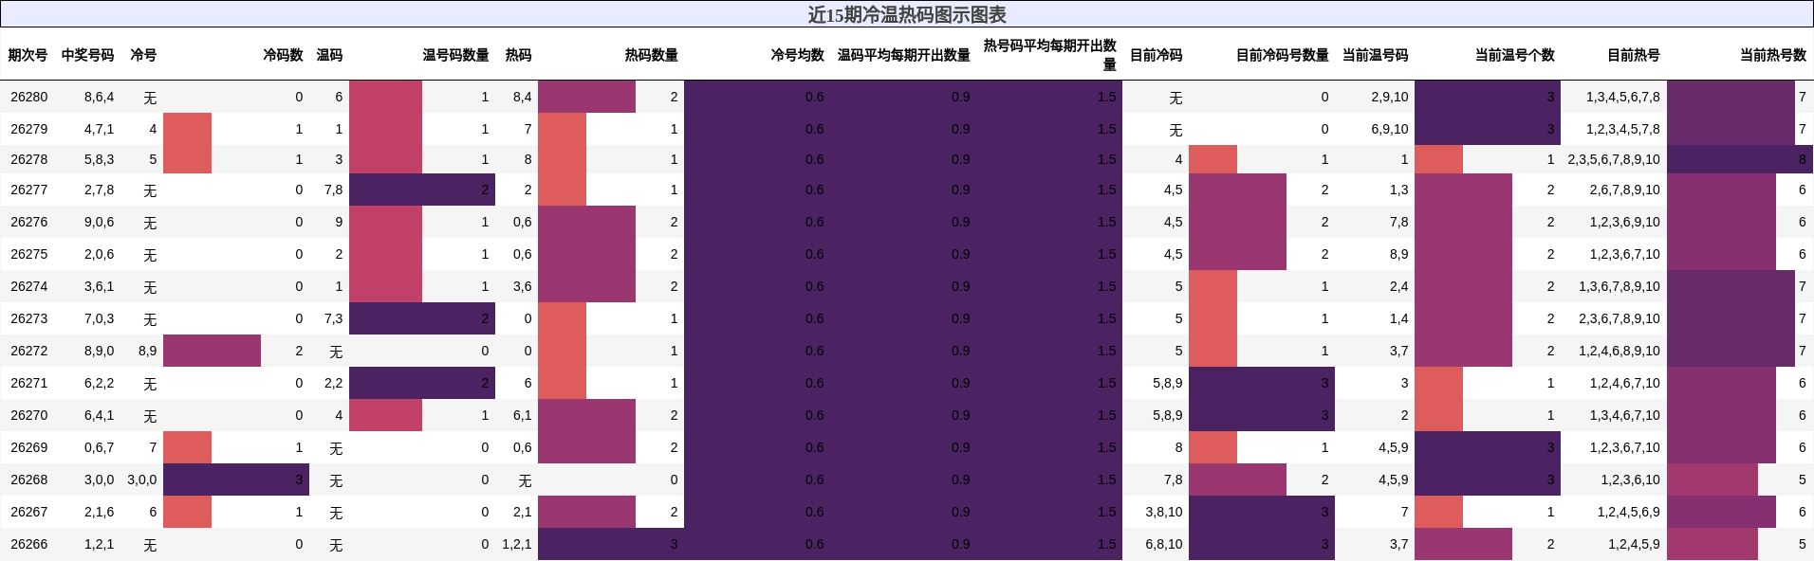Select period number 26275

(x=29, y=254)
